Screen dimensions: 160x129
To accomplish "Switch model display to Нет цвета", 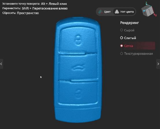I will point(124,12).
